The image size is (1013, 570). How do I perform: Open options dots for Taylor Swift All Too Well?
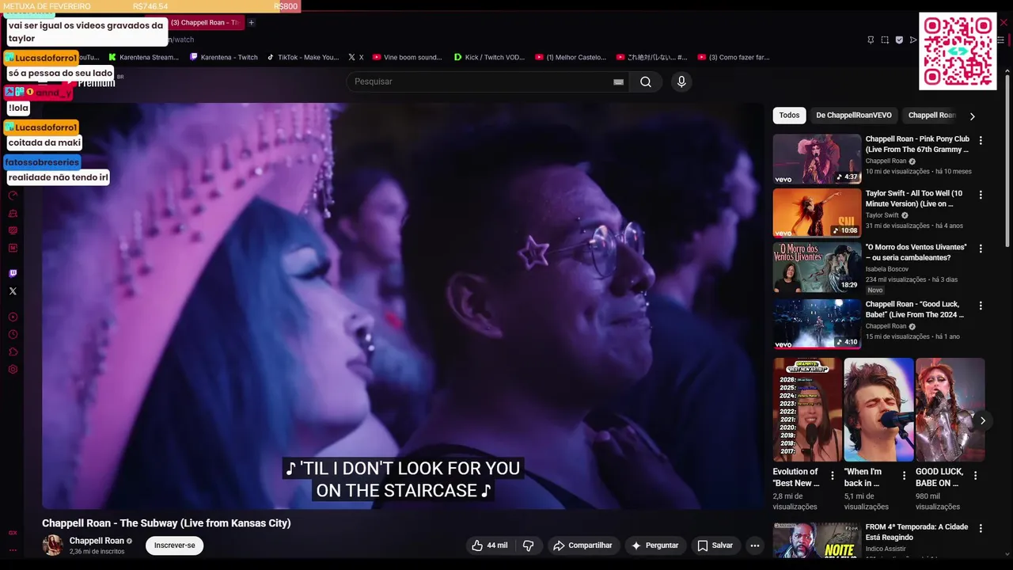coord(981,195)
